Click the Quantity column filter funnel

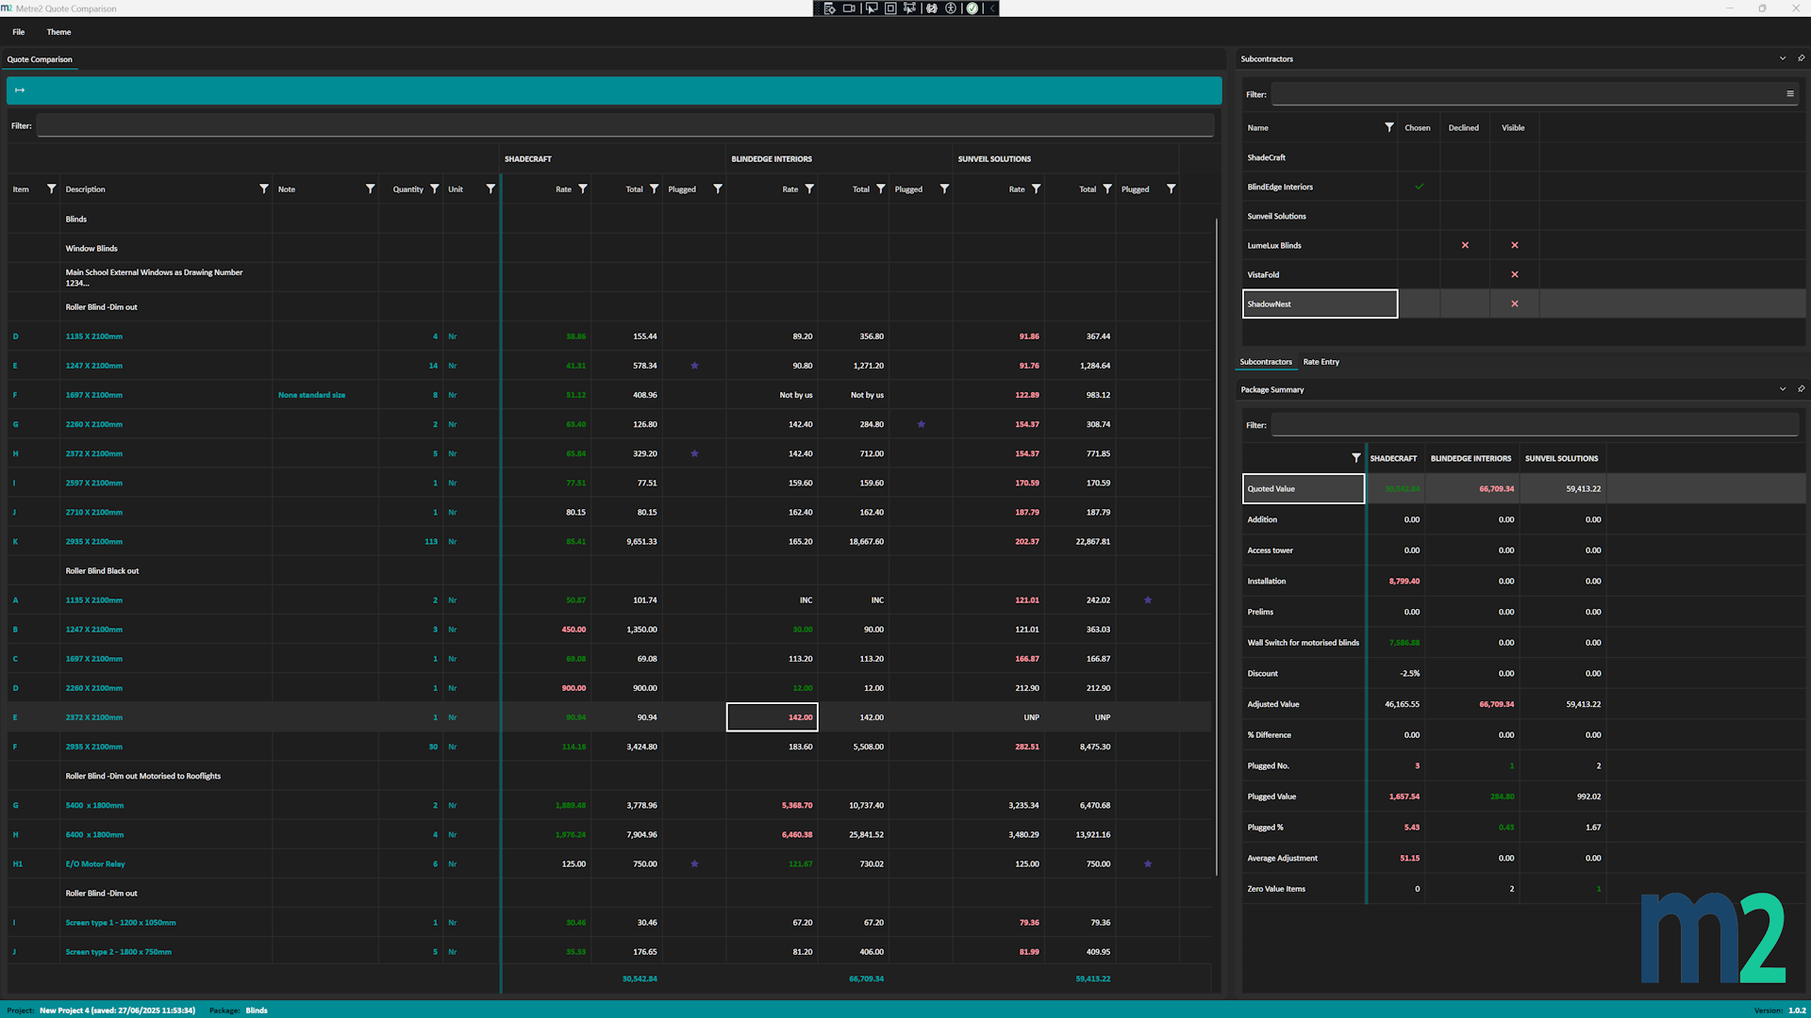(x=434, y=189)
